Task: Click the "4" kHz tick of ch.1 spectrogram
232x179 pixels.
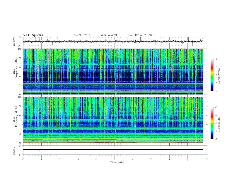Action: coord(21,76)
